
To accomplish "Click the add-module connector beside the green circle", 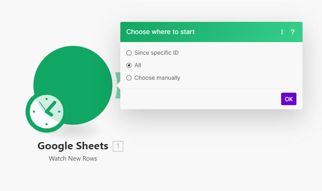I will pyautogui.click(x=118, y=85).
